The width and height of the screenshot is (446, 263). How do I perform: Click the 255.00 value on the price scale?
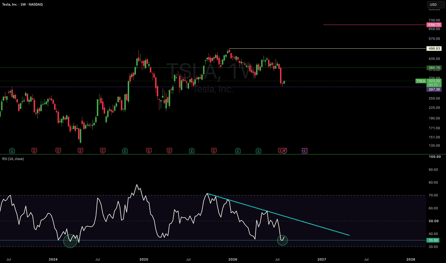435,99
